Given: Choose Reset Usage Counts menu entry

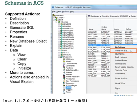Looking at the screenshot, I should [x=125, y=67].
